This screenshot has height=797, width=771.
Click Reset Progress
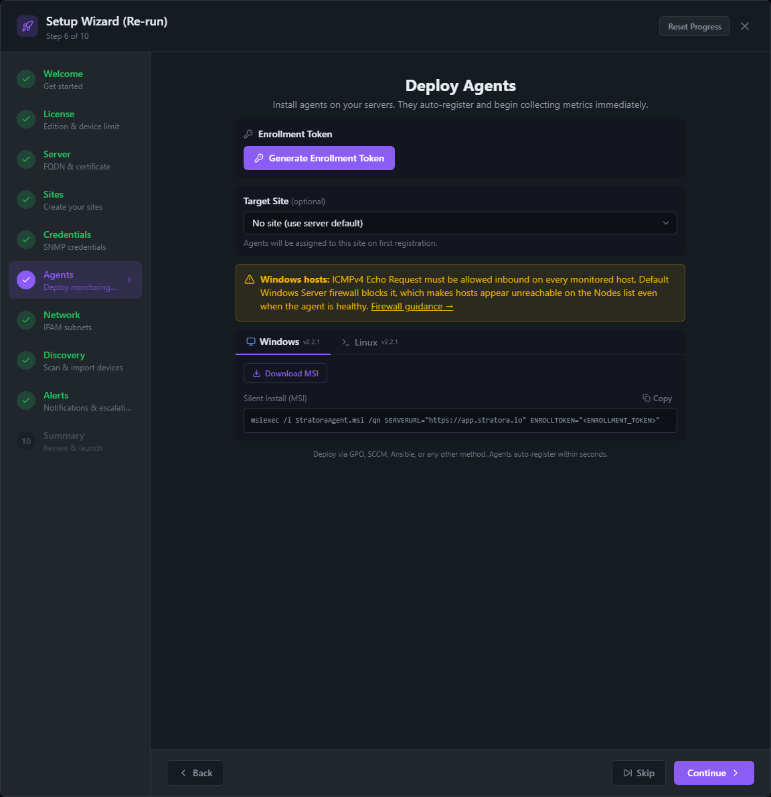point(694,26)
